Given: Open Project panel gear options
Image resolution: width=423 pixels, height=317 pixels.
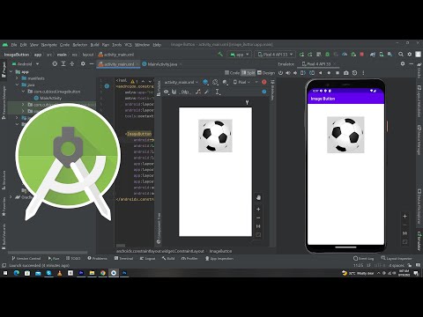Looking at the screenshot, I should click(83, 63).
